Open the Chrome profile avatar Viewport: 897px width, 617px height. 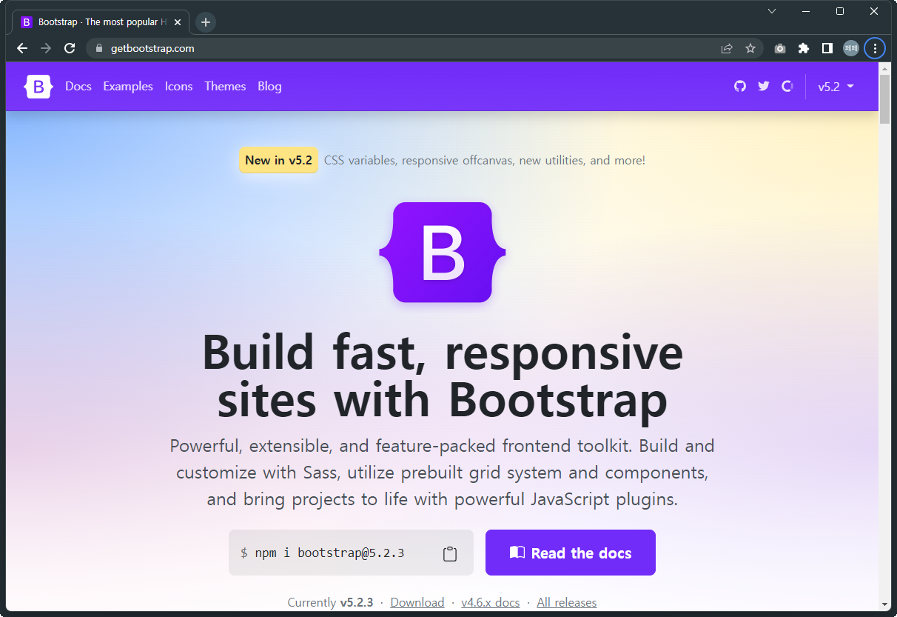point(851,48)
